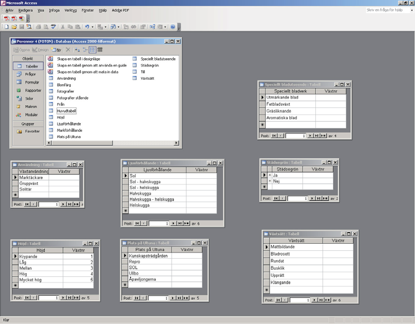Image resolution: width=415 pixels, height=324 pixels.
Task: Expand the New Object dropdown arrow
Action: (165, 27)
